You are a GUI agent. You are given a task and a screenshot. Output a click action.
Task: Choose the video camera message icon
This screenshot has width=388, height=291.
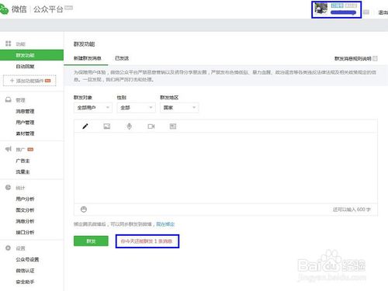pyautogui.click(x=151, y=126)
